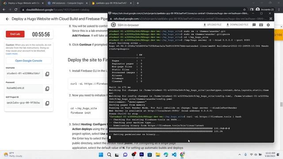Close the VM instances tab
The height and width of the screenshot is (159, 283).
[87, 3]
